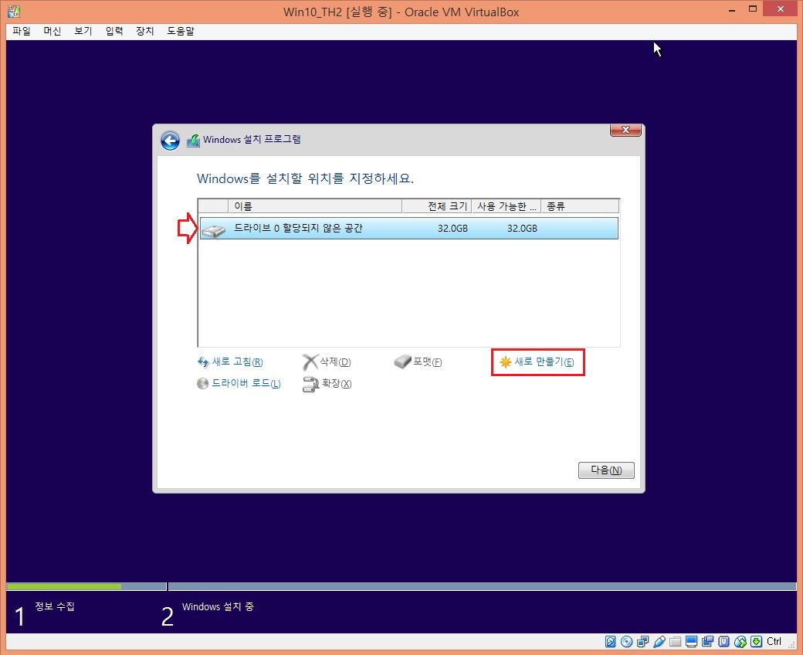Click the optical disk status icon
This screenshot has height=655, width=803.
click(x=626, y=641)
